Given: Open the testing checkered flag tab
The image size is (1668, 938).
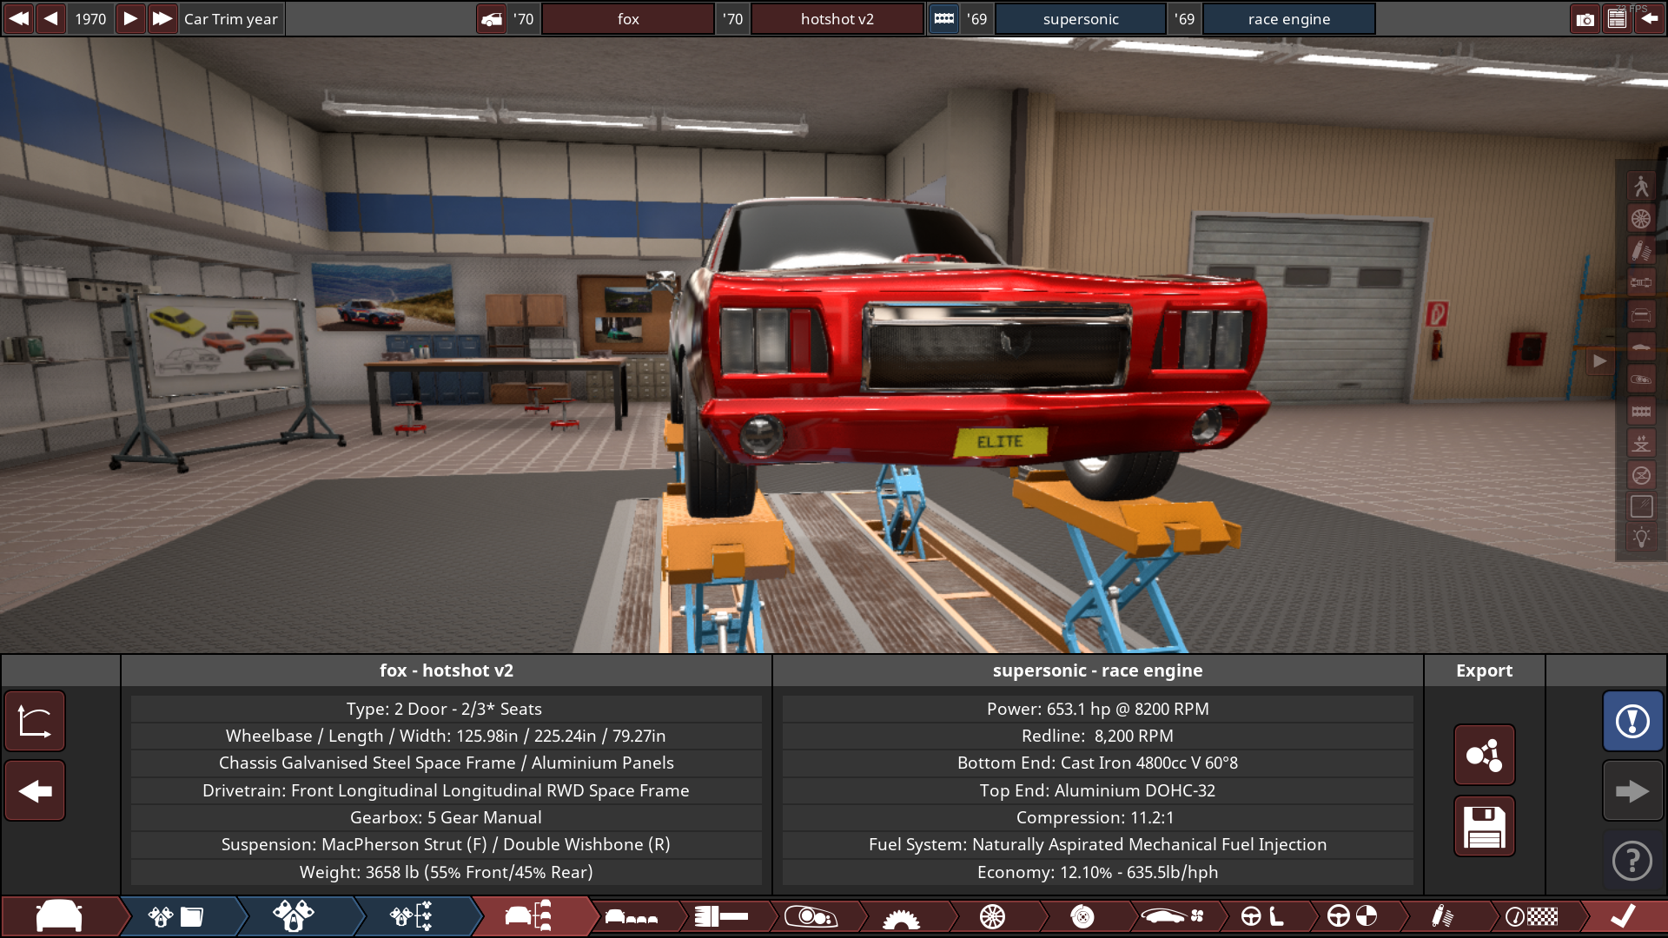Looking at the screenshot, I should (x=1532, y=916).
